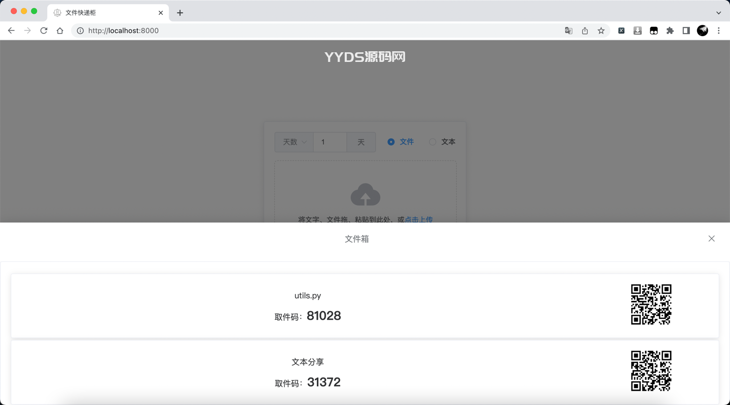The width and height of the screenshot is (730, 405).
Task: Open the browser extensions puzzle icon
Action: (670, 30)
